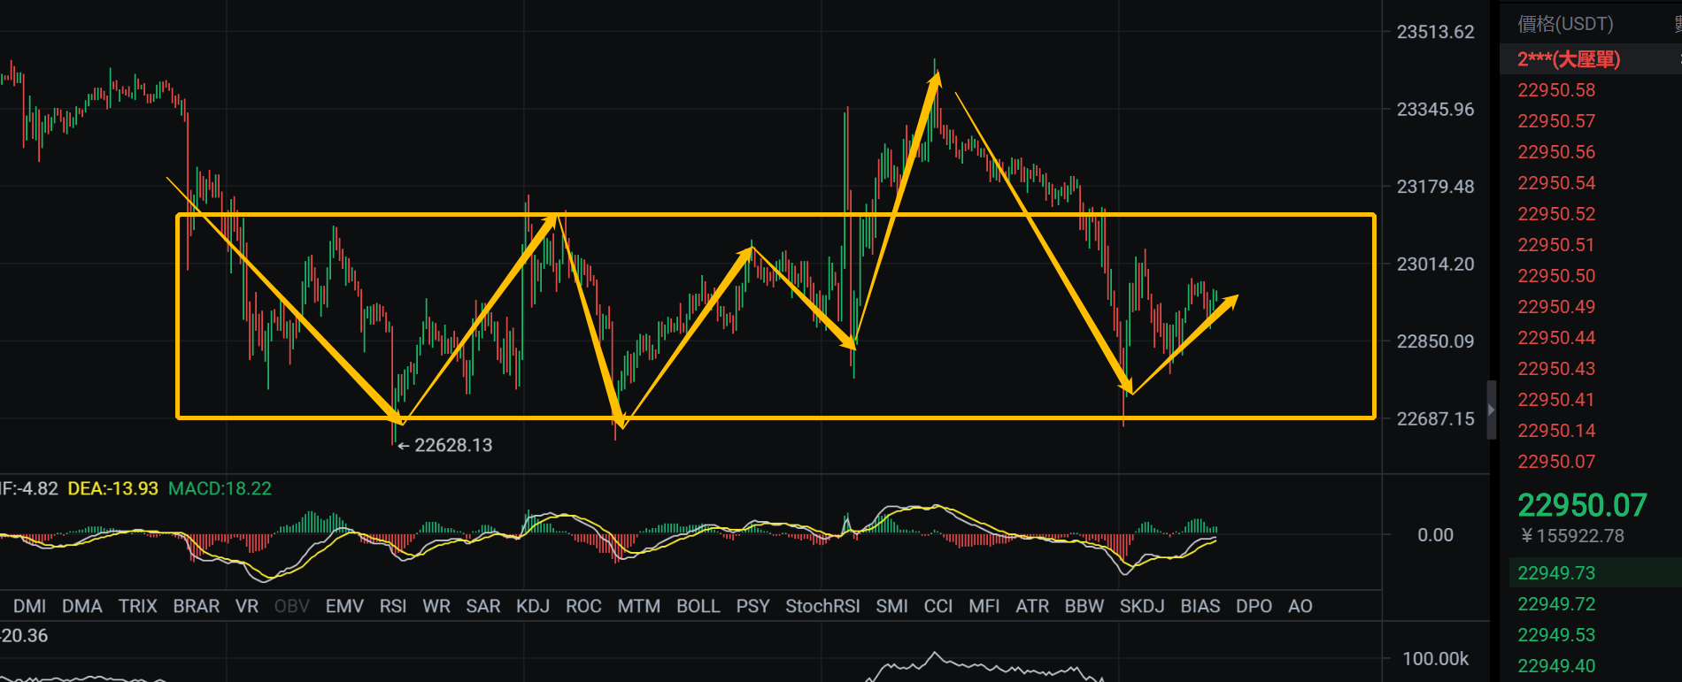Select the 22950.58 ask price row

click(x=1556, y=90)
